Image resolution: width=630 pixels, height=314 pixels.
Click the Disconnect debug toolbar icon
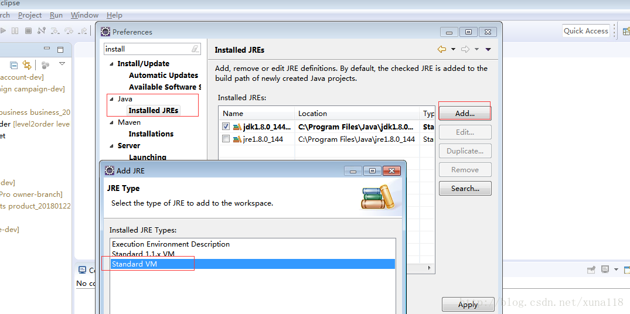pos(42,30)
